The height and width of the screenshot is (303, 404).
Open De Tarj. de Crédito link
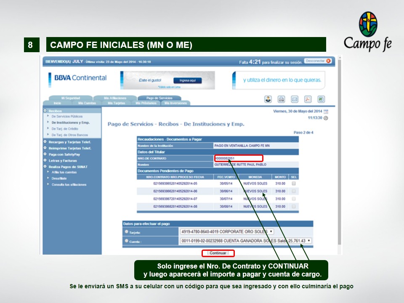[65, 129]
